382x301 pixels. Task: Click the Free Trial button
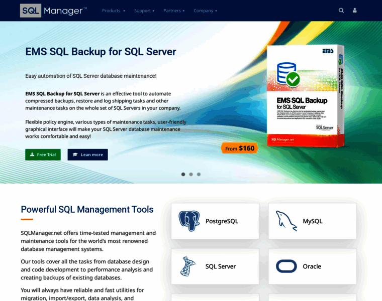tap(43, 155)
